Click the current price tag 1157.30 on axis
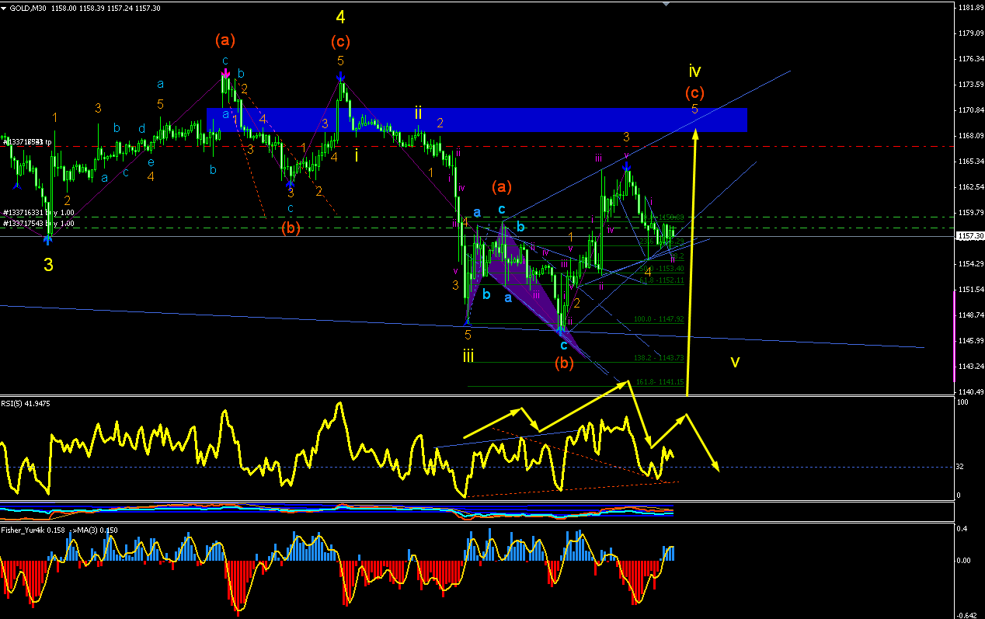The image size is (985, 619). point(969,236)
